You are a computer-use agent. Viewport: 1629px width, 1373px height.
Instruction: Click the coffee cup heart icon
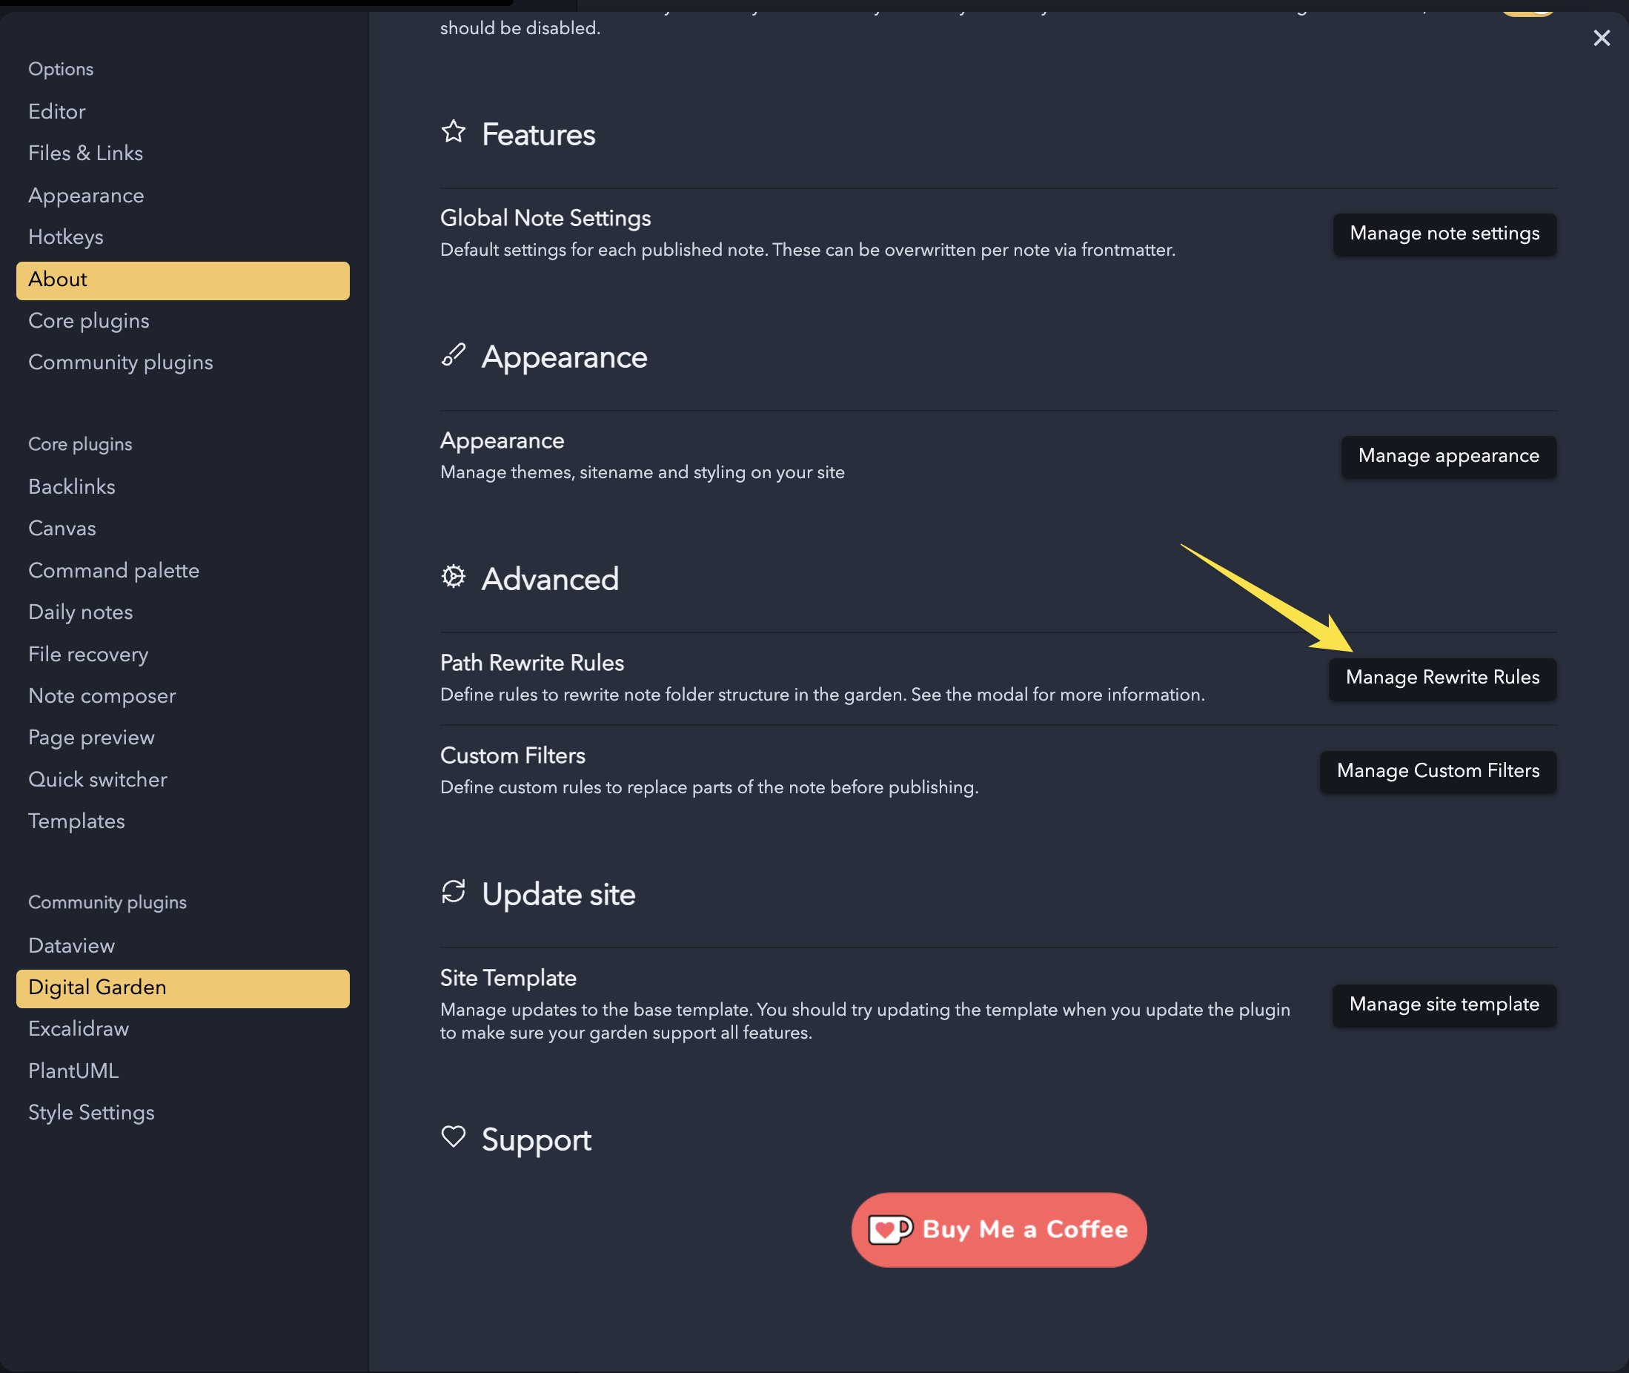[889, 1230]
